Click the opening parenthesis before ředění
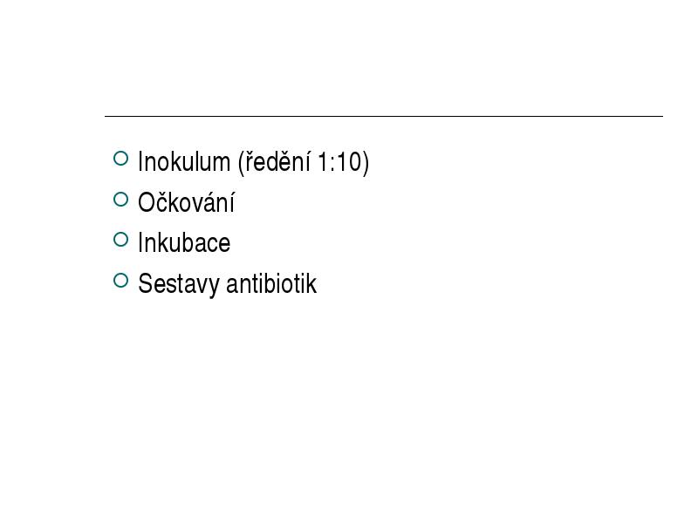The height and width of the screenshot is (523, 698). click(241, 163)
